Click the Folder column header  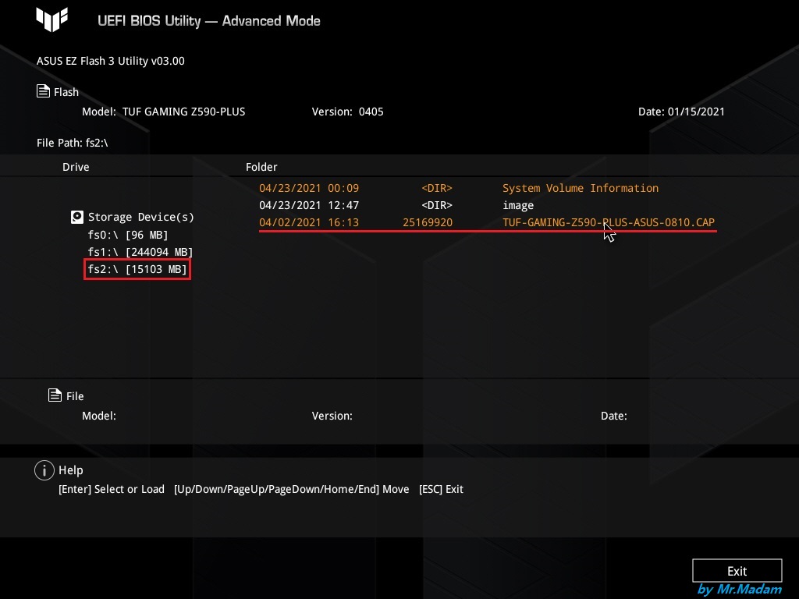click(x=261, y=167)
